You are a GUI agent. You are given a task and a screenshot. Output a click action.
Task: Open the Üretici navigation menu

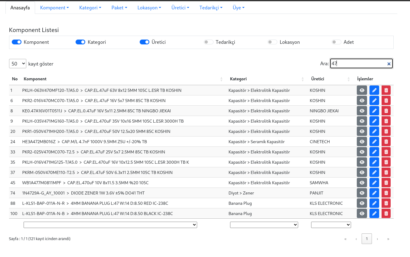tap(180, 8)
